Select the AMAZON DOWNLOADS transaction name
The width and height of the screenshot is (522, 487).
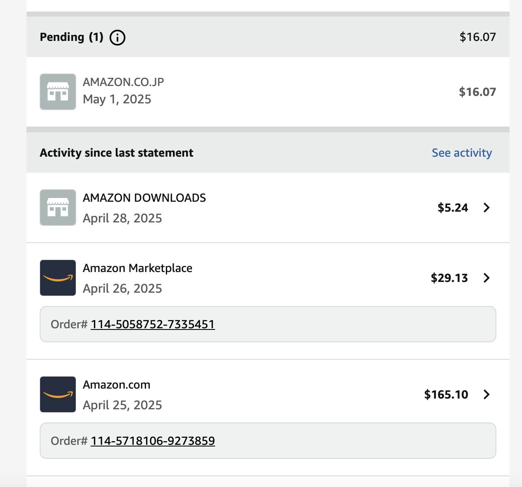click(144, 198)
